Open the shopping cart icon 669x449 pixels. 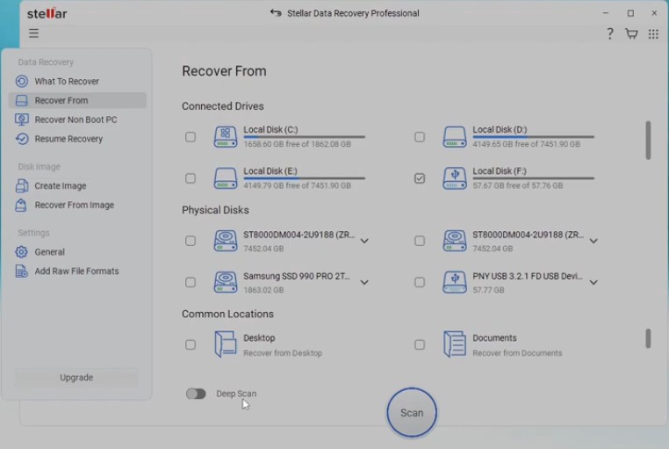tap(631, 33)
